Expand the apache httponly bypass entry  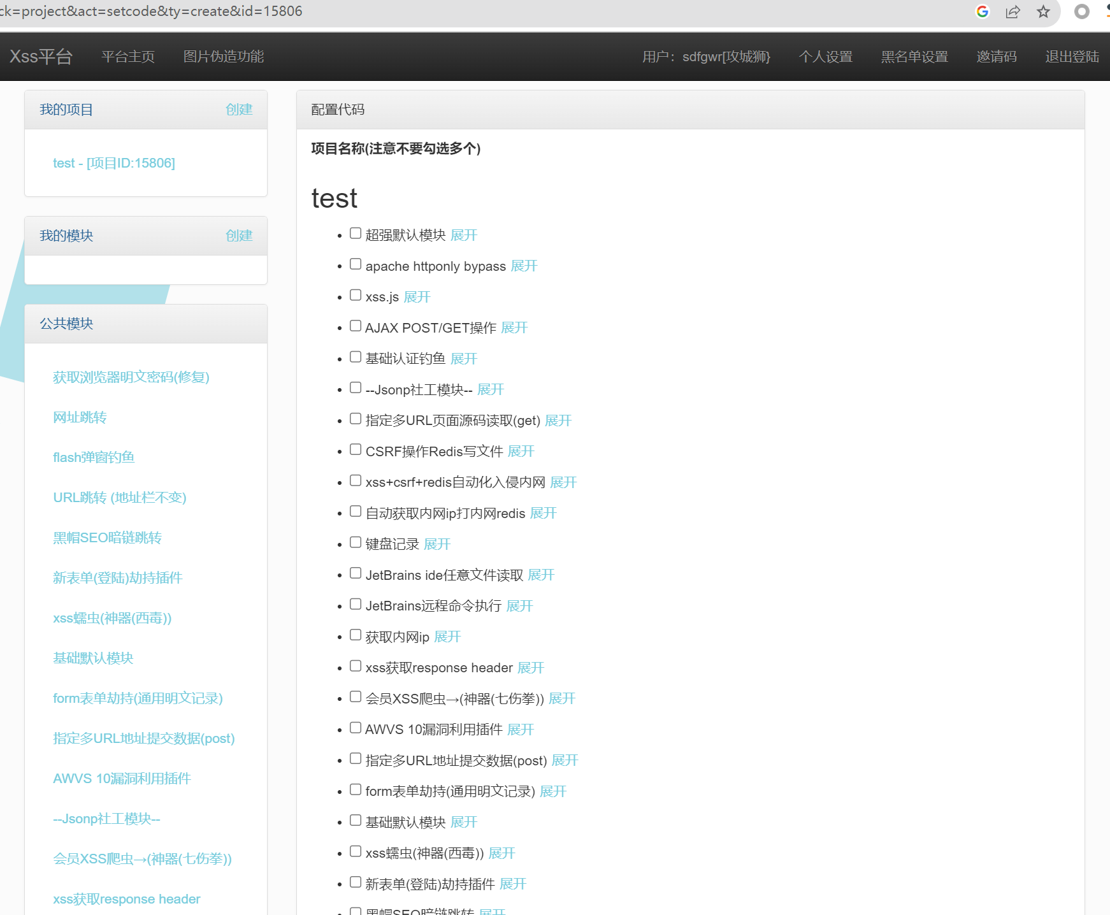(524, 266)
